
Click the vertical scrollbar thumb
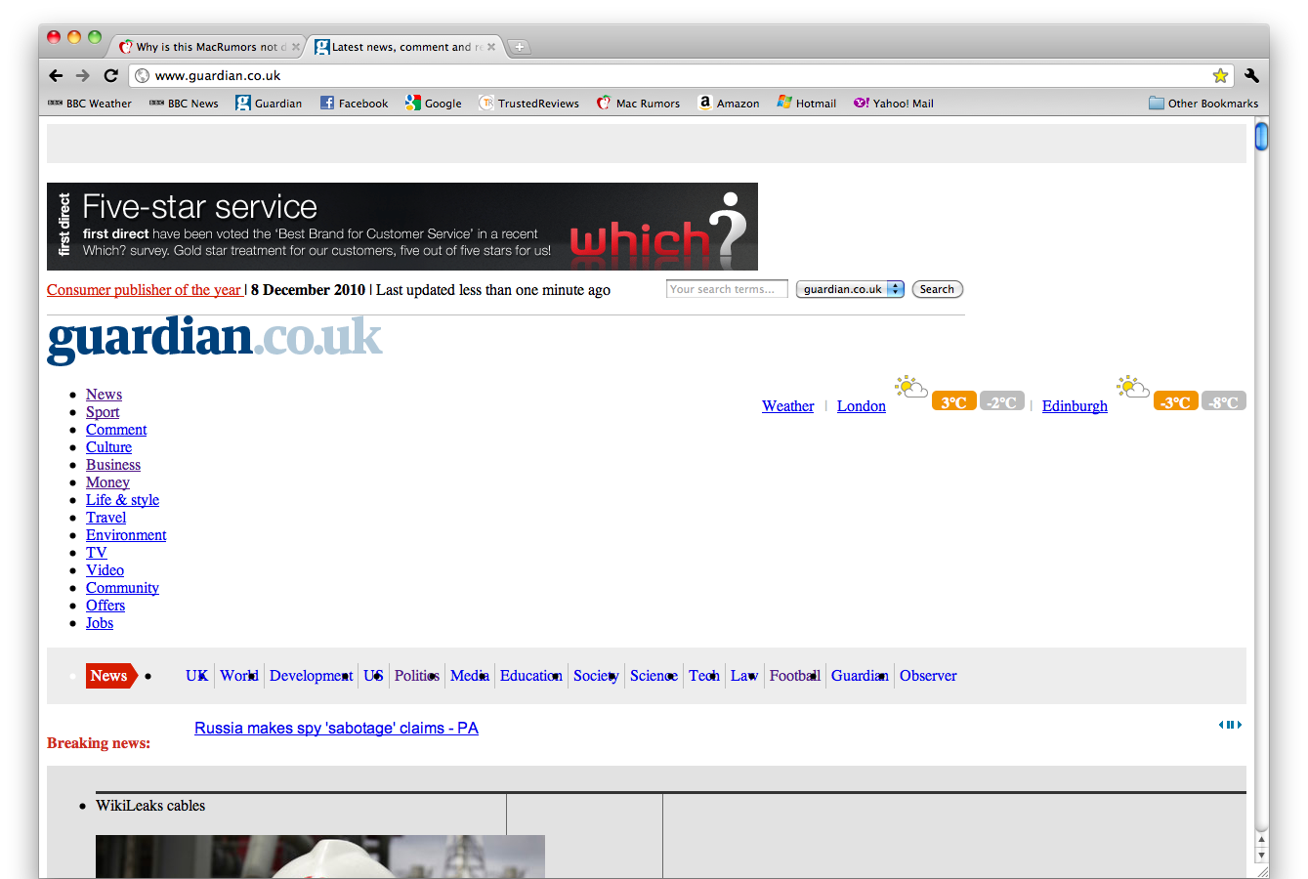(1261, 136)
